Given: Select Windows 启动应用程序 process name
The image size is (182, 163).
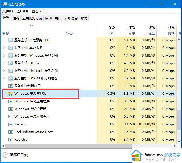Looking at the screenshot, I should click(x=32, y=101).
